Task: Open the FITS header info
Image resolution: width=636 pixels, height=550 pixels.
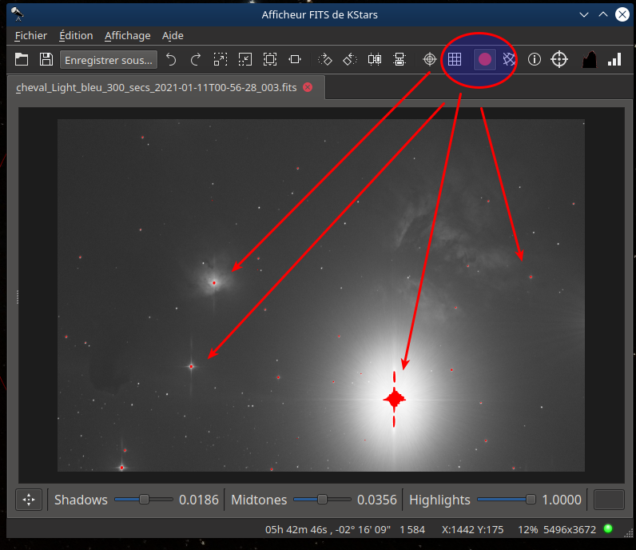Action: (535, 60)
